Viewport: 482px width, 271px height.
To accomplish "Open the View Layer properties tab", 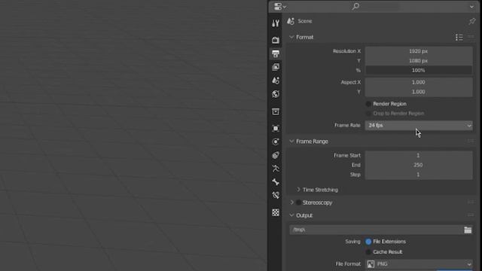I will pyautogui.click(x=276, y=67).
